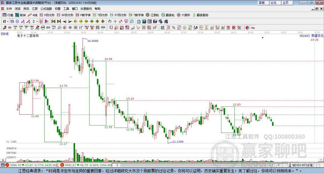This screenshot has width=324, height=174.
Task: Click the 11.1300 low price label on chart
Action: [x=178, y=142]
